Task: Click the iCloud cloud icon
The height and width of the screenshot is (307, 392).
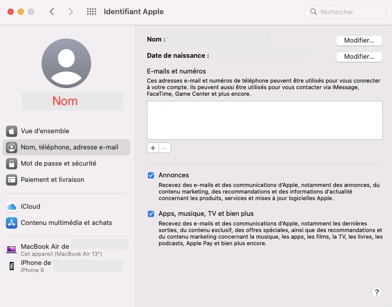Action: 12,207
